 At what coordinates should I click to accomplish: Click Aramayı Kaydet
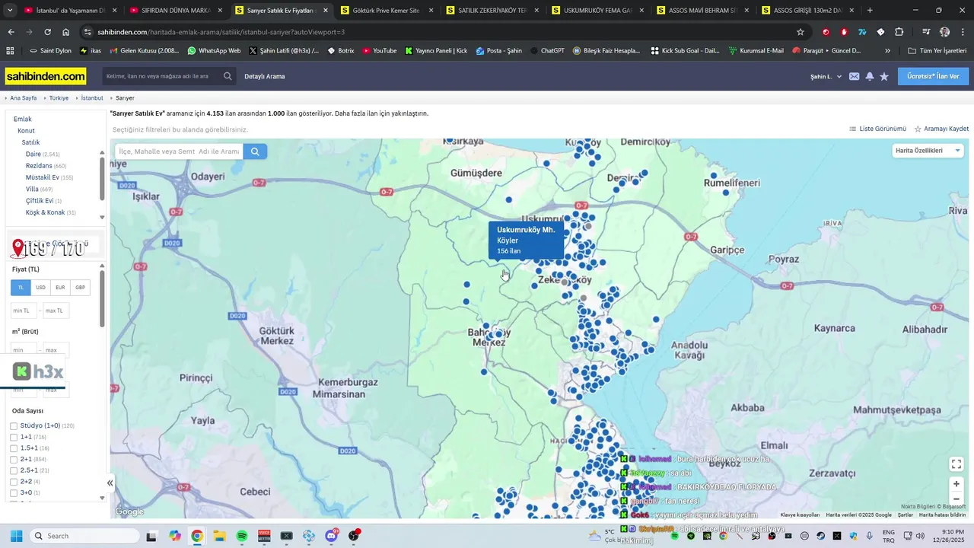[x=941, y=129]
